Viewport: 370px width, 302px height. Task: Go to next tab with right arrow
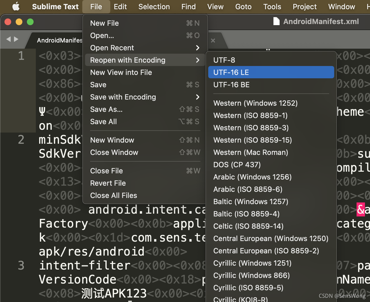[16, 39]
